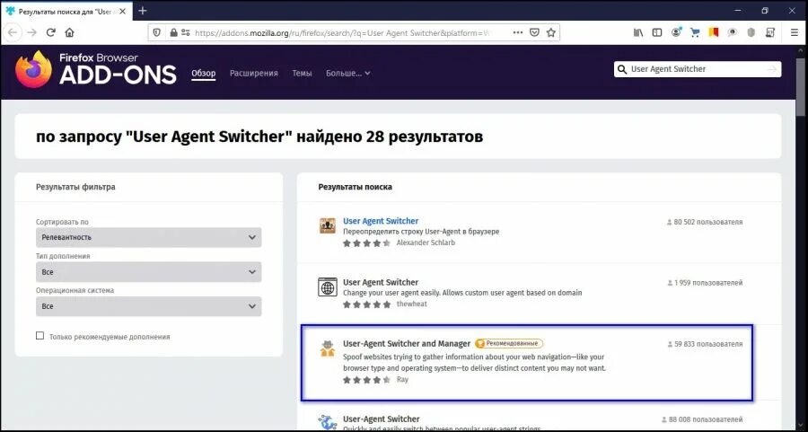
Task: Click the tracking protection shield in address bar
Action: point(158,32)
